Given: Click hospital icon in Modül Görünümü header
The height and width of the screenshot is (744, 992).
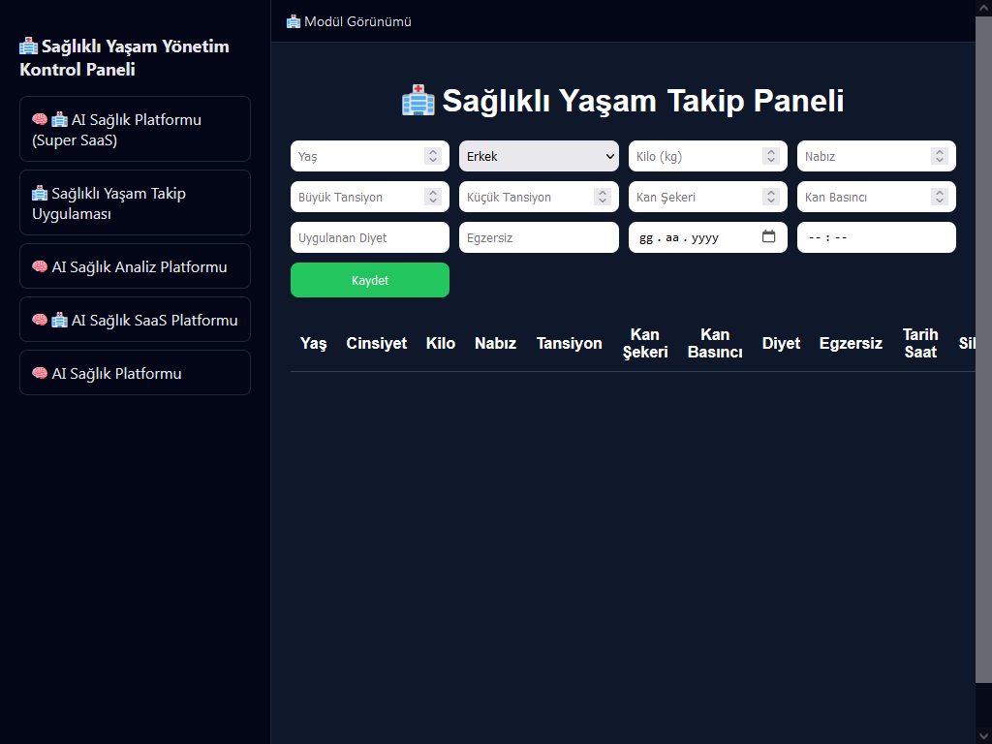Looking at the screenshot, I should pos(294,21).
